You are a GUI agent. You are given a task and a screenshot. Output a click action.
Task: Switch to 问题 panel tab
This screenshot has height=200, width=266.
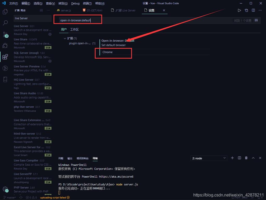pos(61,158)
